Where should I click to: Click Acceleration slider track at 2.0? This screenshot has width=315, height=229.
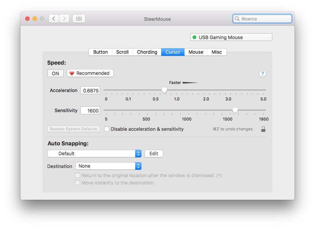tap(206, 90)
